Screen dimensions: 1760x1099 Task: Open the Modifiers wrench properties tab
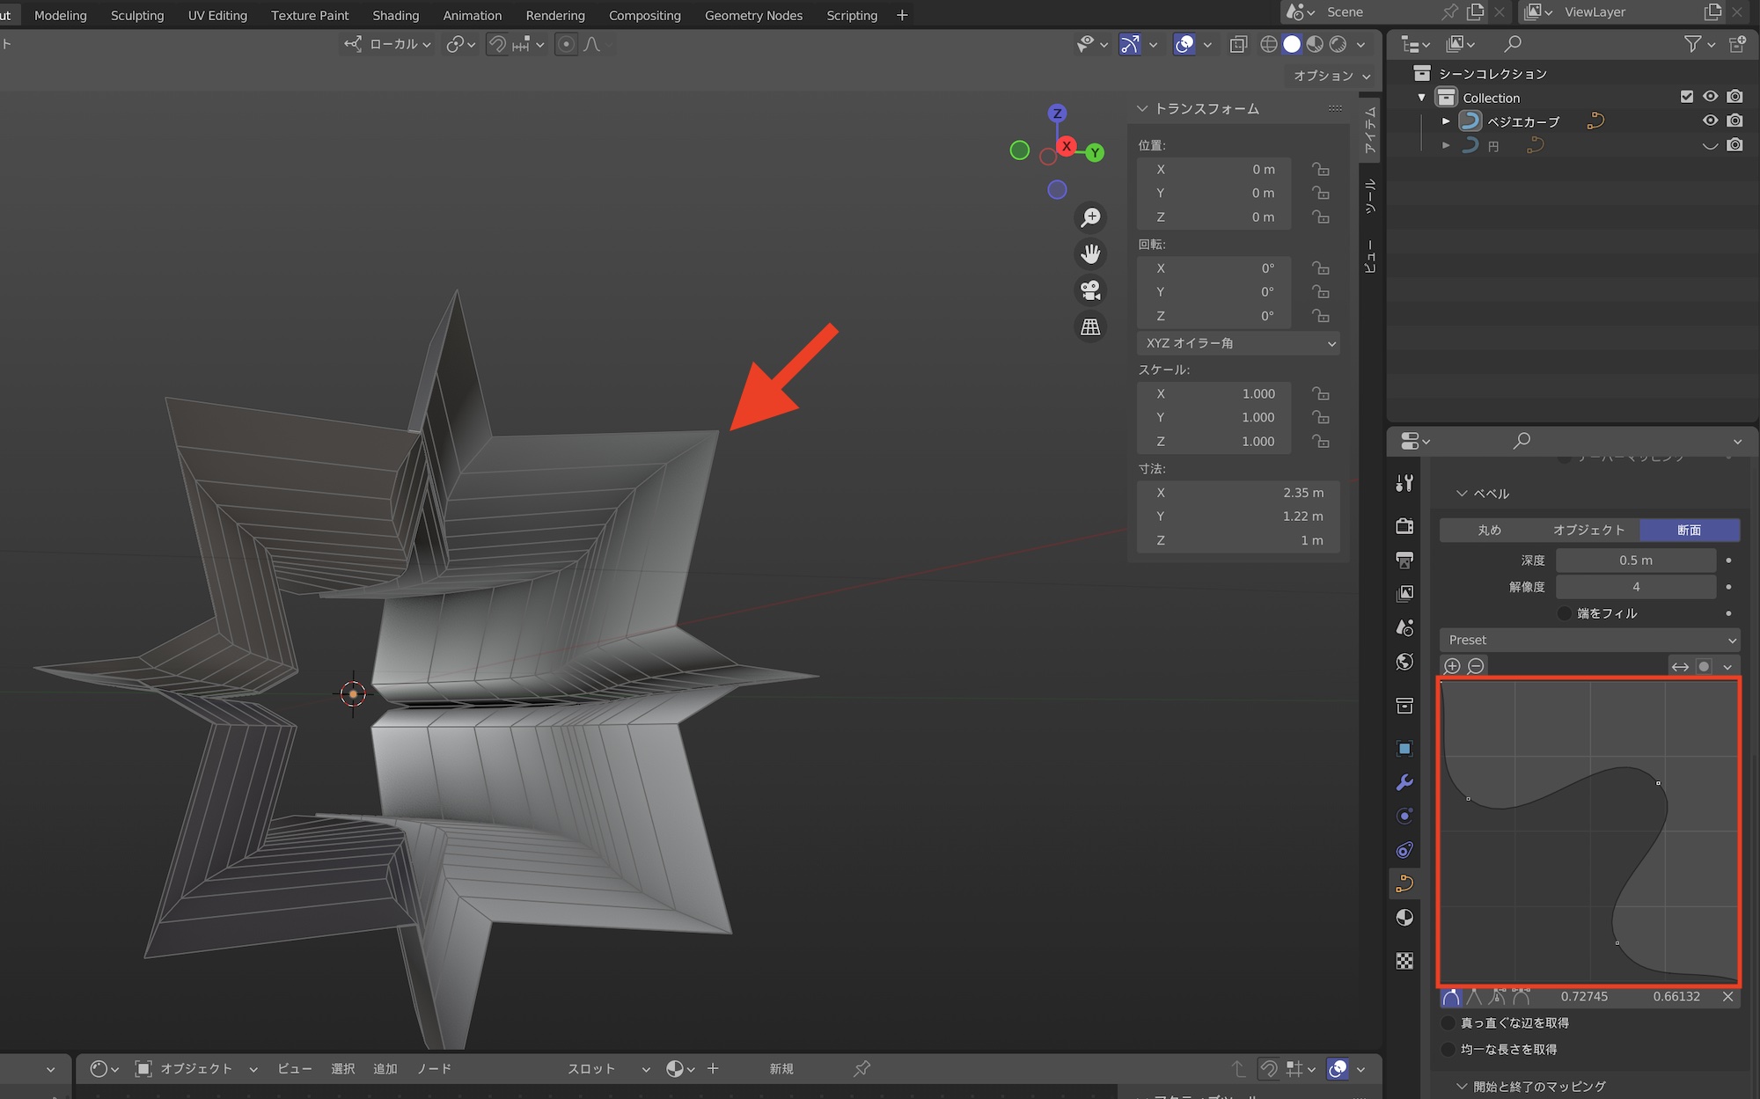(x=1404, y=782)
